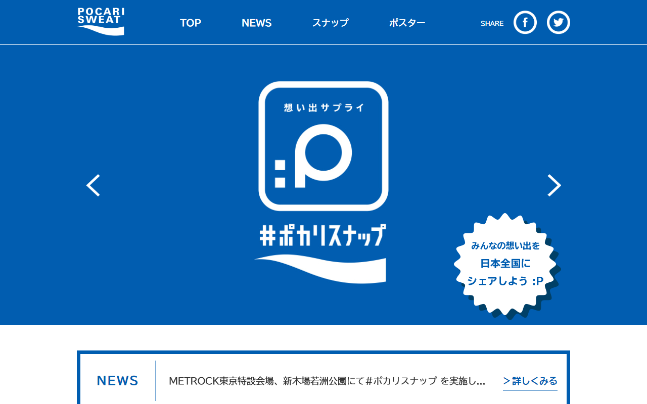Click the NEWS section heading
Viewport: 647px width, 404px height.
pyautogui.click(x=118, y=381)
